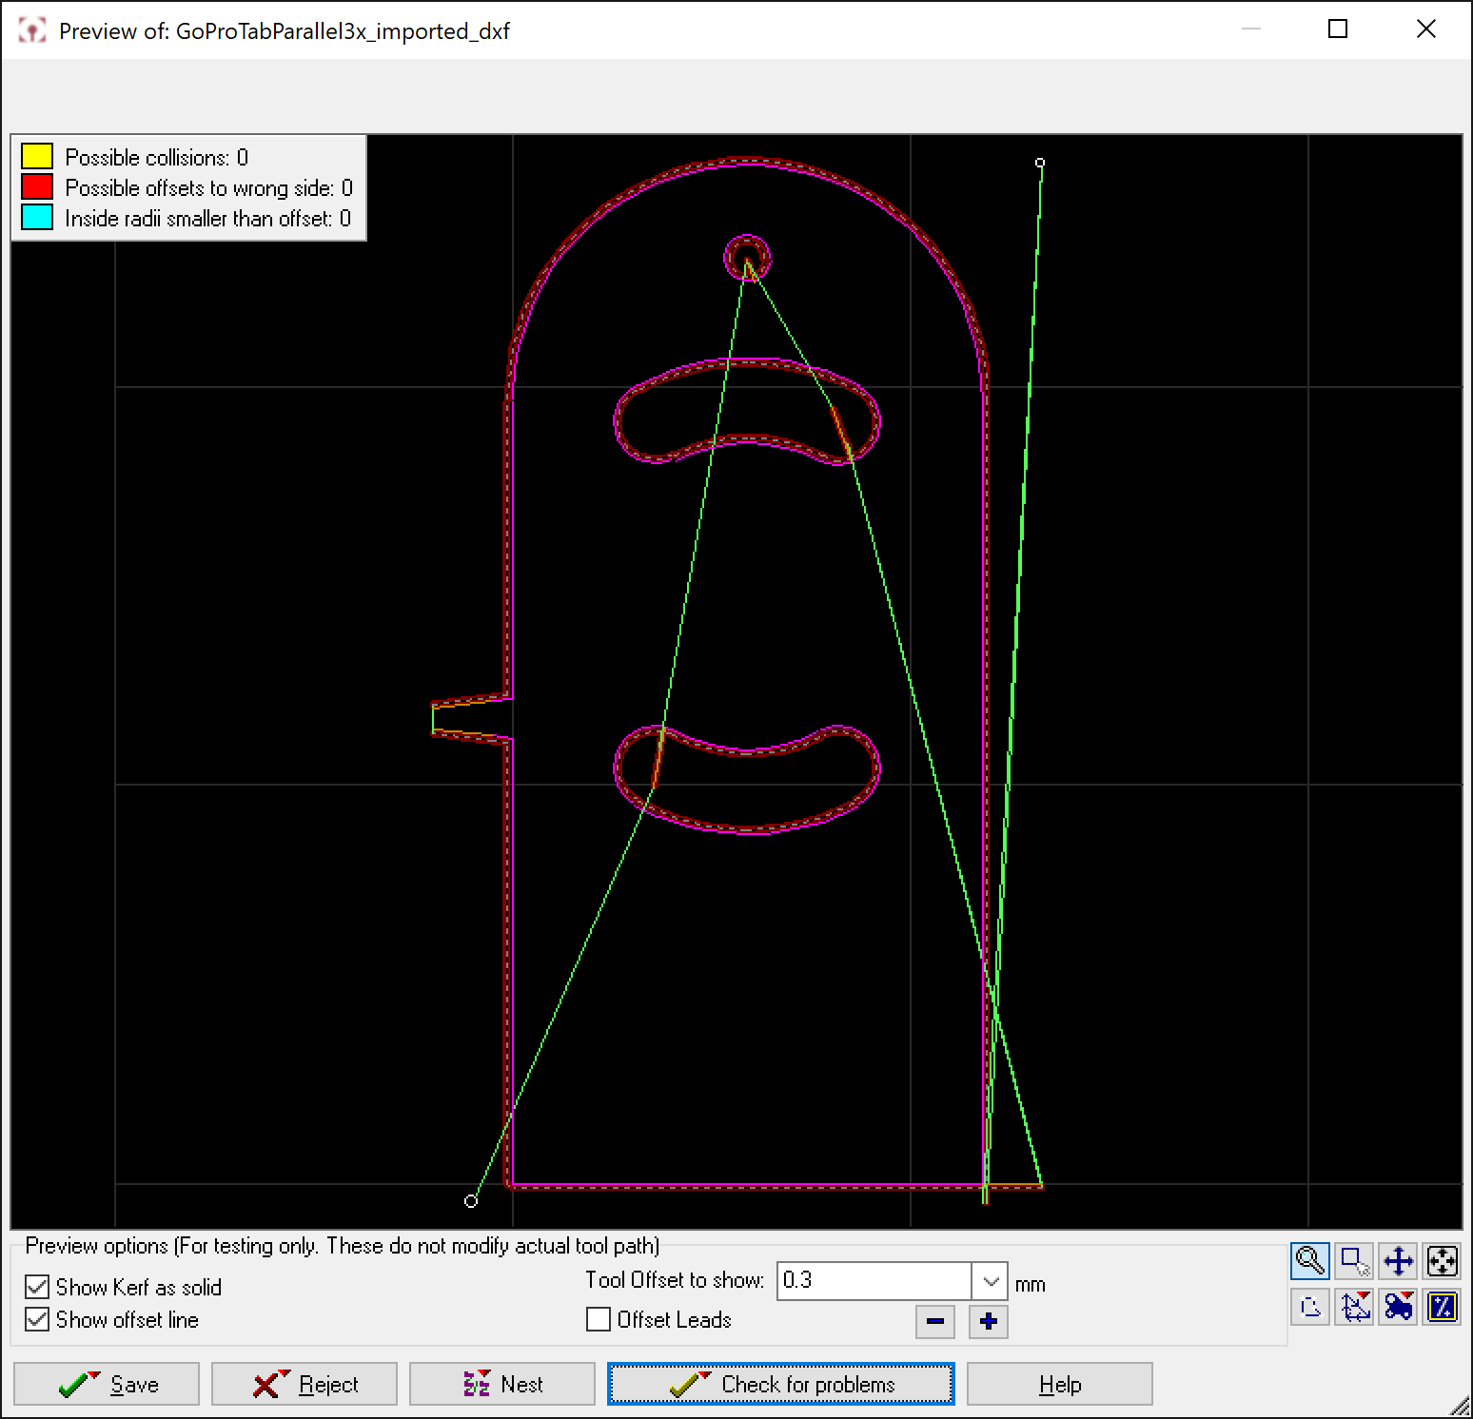This screenshot has height=1419, width=1473.
Task: Choose the pan tool with four arrows
Action: (x=1398, y=1261)
